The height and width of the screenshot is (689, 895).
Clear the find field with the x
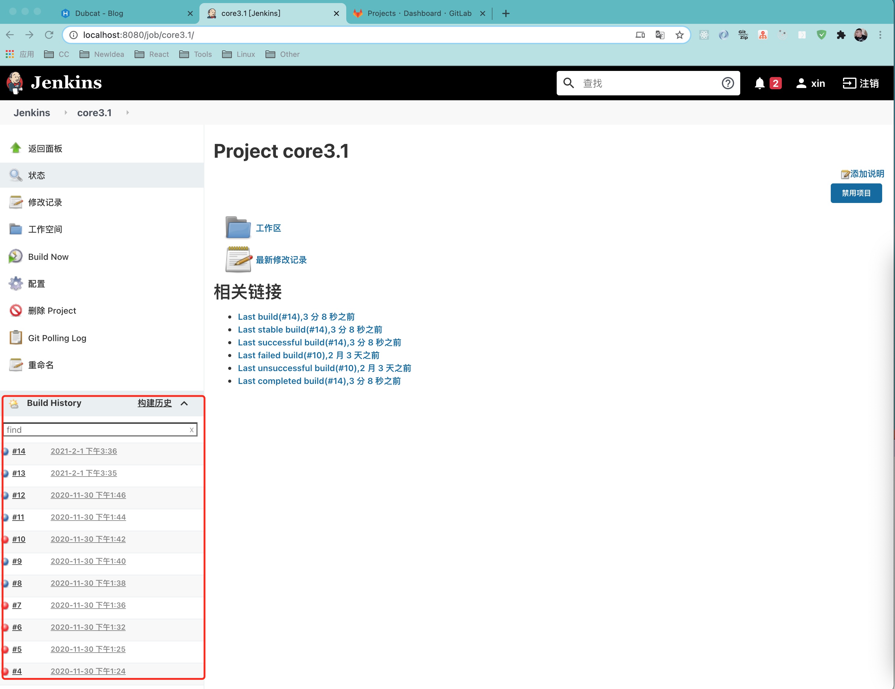(x=191, y=430)
